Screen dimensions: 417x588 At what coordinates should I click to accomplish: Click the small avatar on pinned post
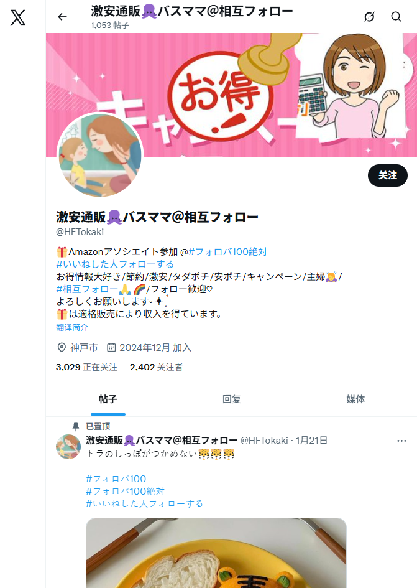point(68,447)
